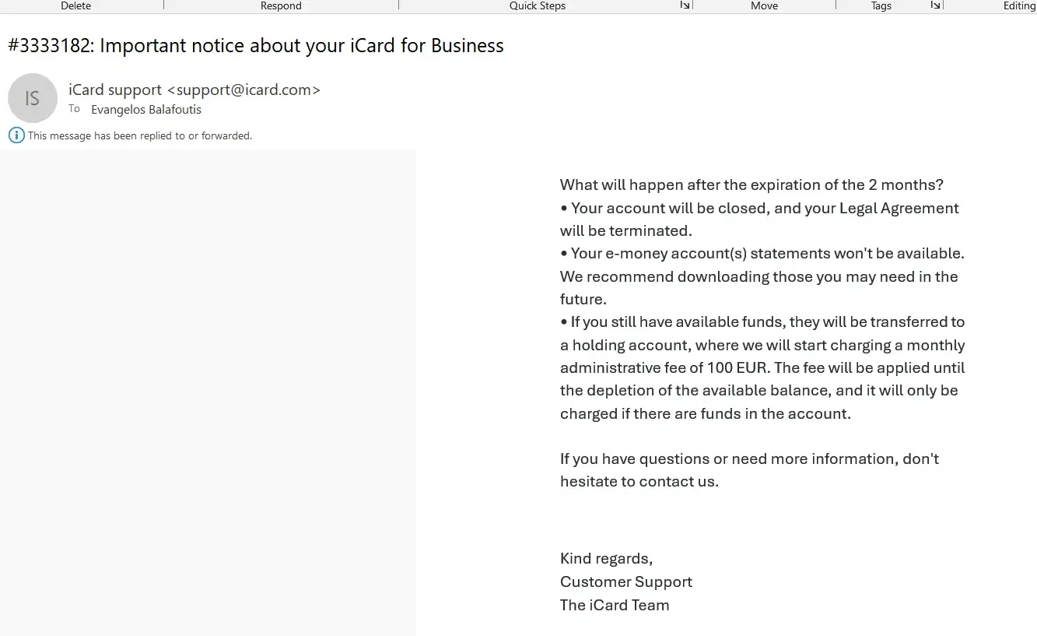This screenshot has width=1037, height=636.
Task: Click the To field label
Action: pyautogui.click(x=74, y=109)
